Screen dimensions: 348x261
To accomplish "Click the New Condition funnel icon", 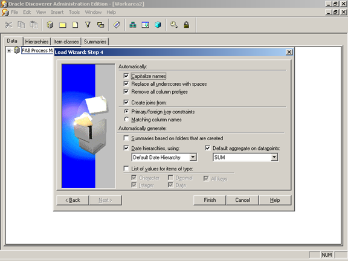I will pos(88,25).
